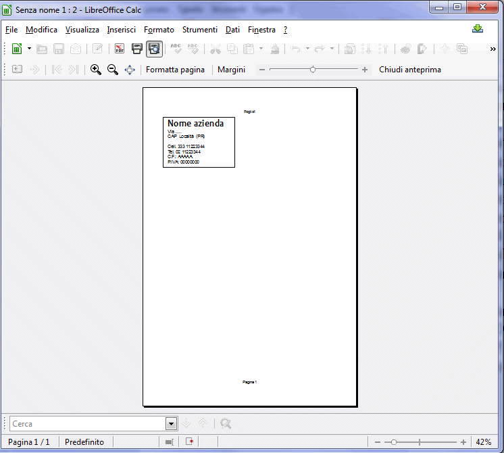This screenshot has width=504, height=453.
Task: Click the page preview thumbnail
Action: coord(250,247)
